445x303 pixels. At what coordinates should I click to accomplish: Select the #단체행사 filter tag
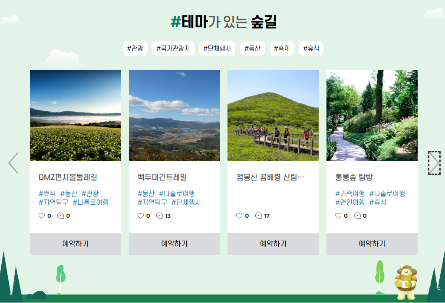pyautogui.click(x=217, y=48)
